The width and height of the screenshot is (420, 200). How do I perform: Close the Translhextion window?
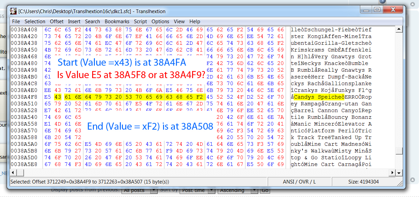coord(392,10)
